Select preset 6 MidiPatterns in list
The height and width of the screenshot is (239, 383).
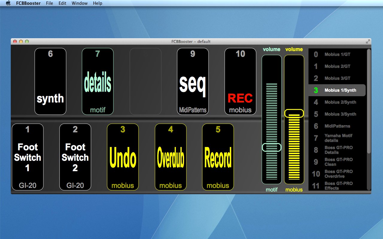click(x=337, y=126)
